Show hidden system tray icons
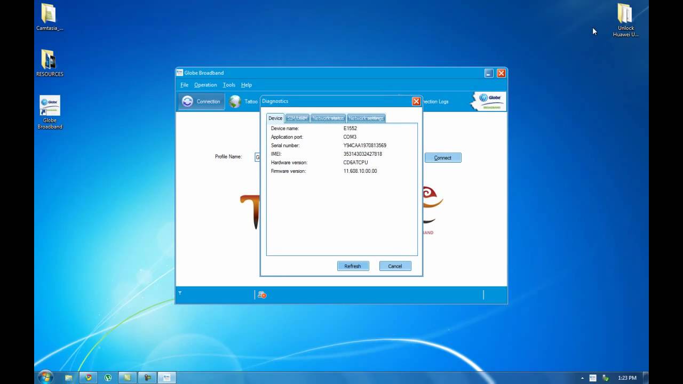Screen dimensions: 683x384 (583, 378)
